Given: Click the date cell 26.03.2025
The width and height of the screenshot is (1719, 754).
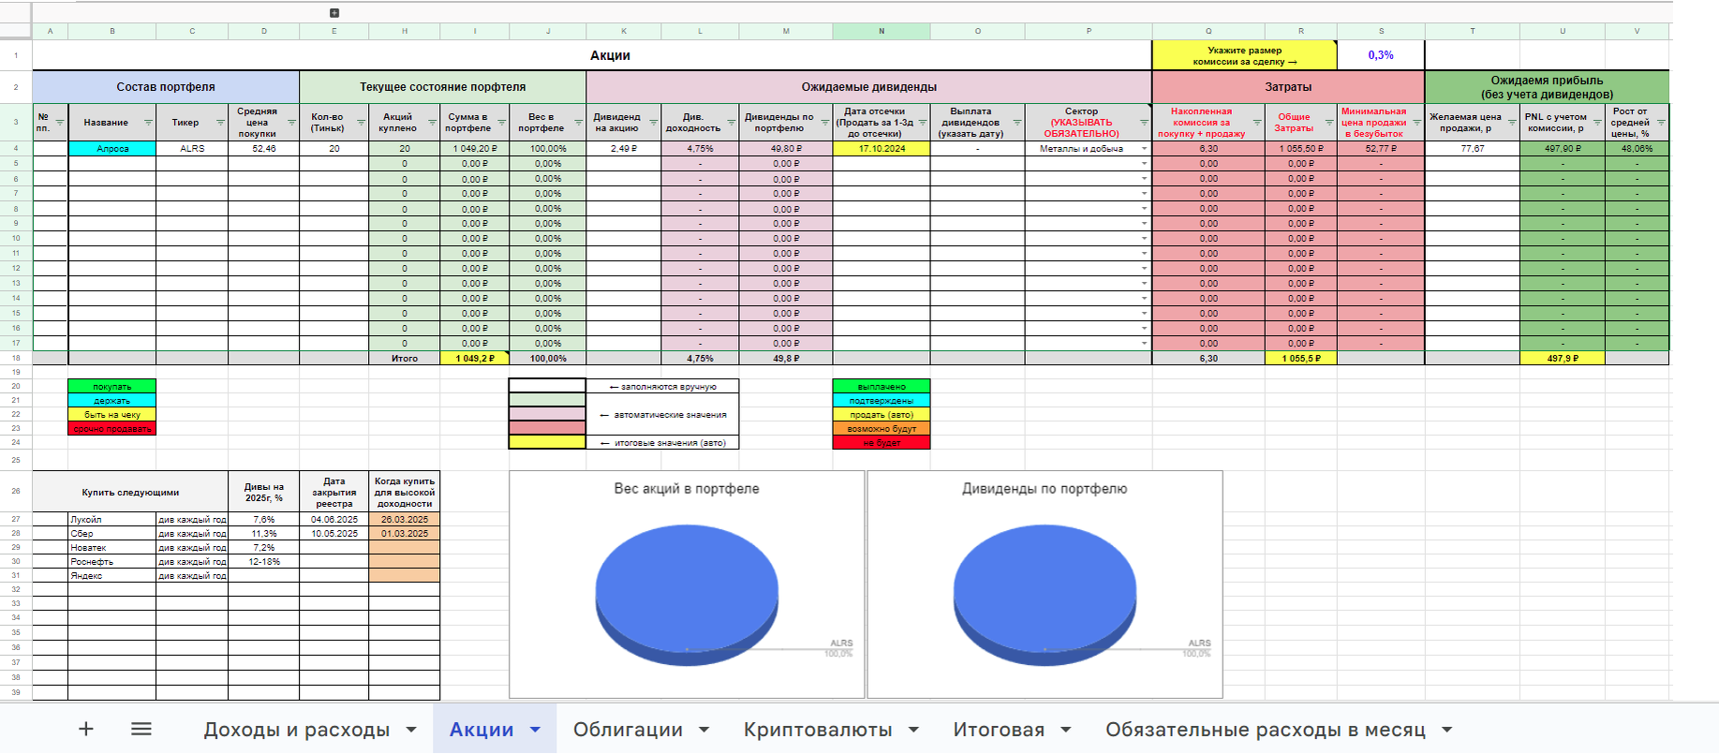Looking at the screenshot, I should (405, 519).
